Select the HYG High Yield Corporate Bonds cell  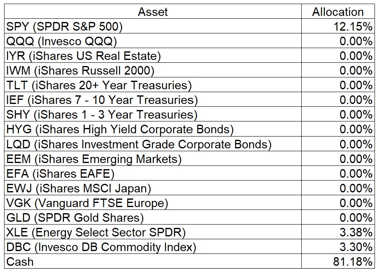coord(120,130)
